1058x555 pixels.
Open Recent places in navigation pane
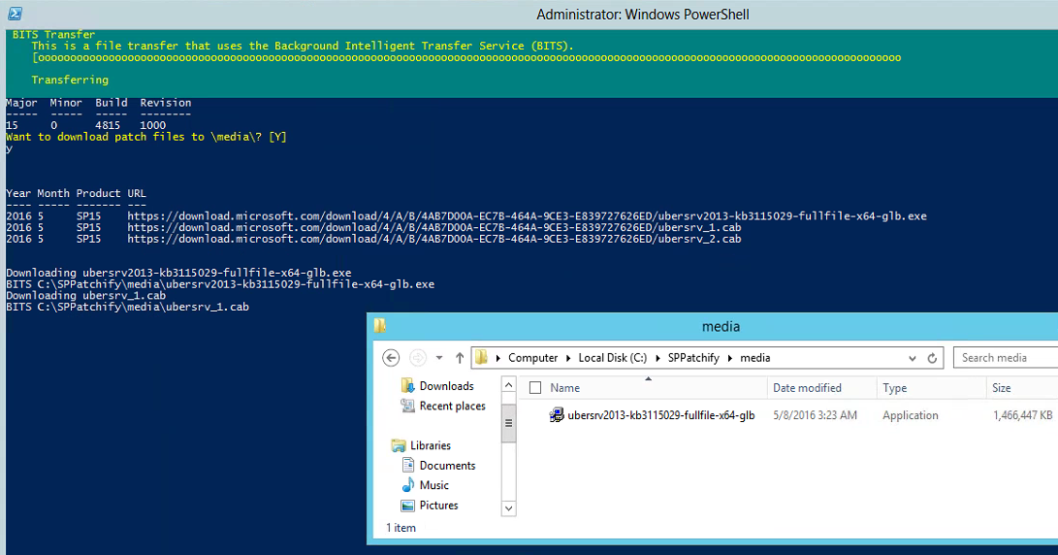click(452, 406)
